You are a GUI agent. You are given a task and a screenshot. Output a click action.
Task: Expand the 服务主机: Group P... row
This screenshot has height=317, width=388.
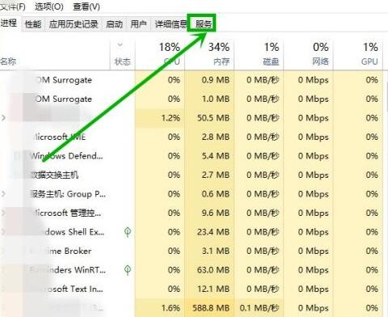tap(3, 194)
